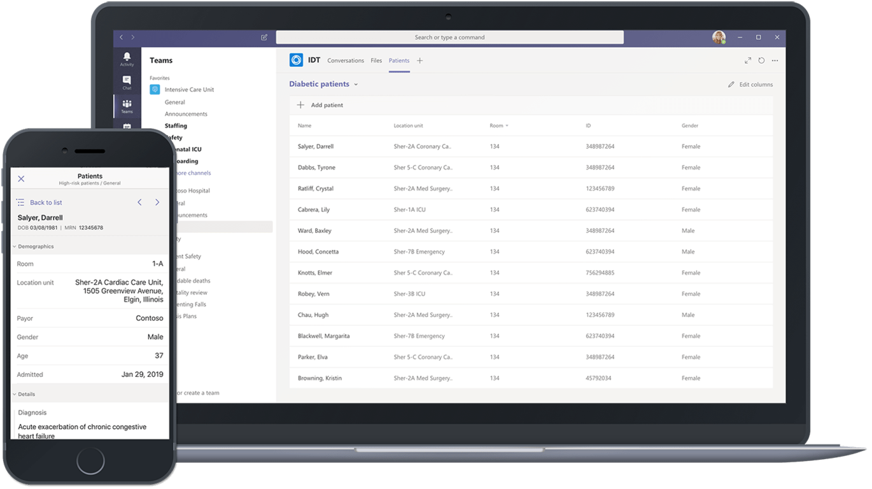
Task: Open patient row Ratliff, Crystal
Action: [x=531, y=188]
